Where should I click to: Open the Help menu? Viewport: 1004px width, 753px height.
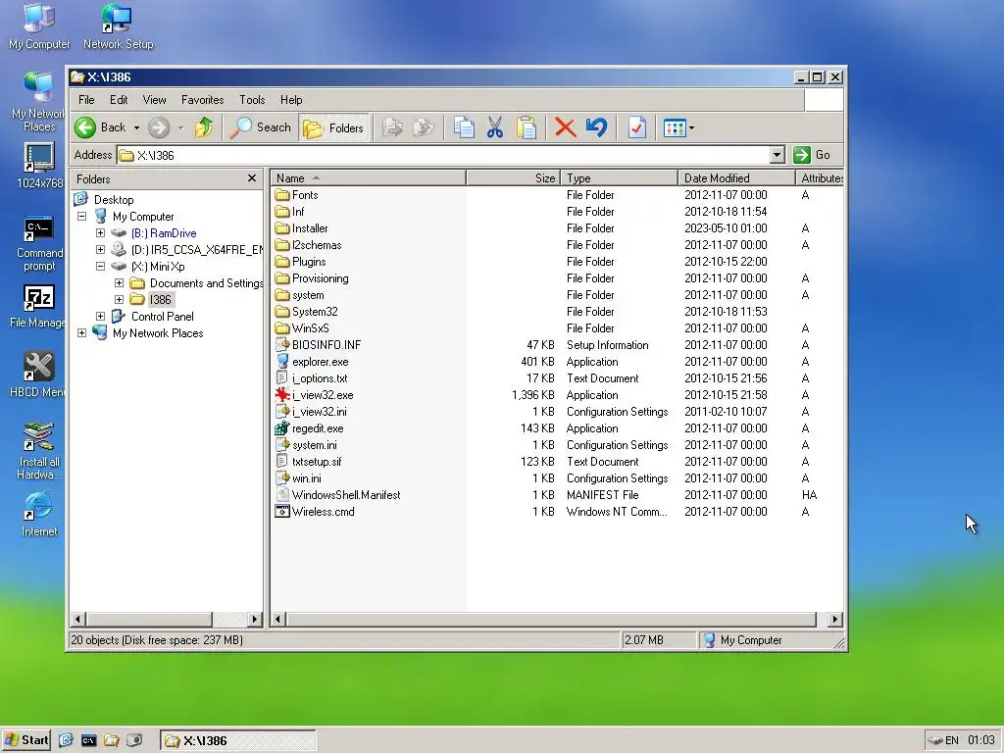click(x=291, y=100)
